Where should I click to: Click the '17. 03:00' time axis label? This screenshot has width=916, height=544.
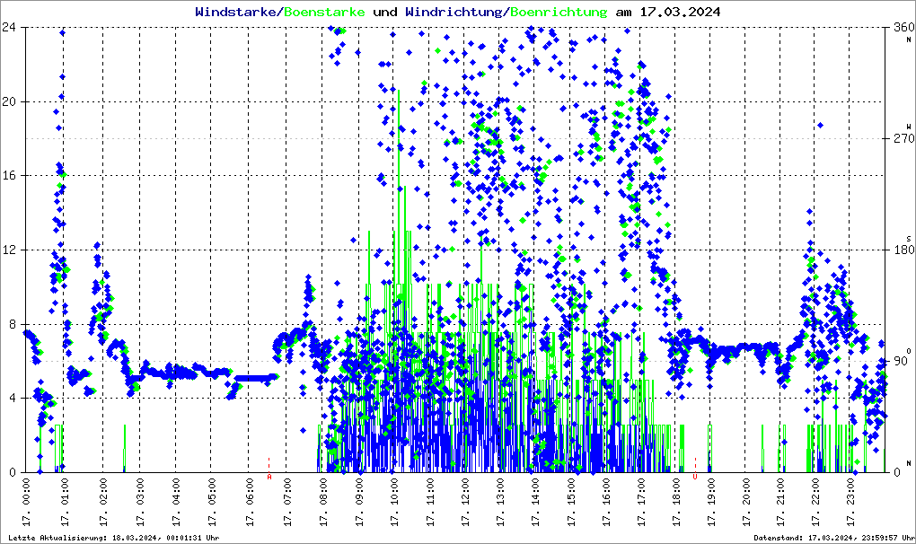point(139,503)
